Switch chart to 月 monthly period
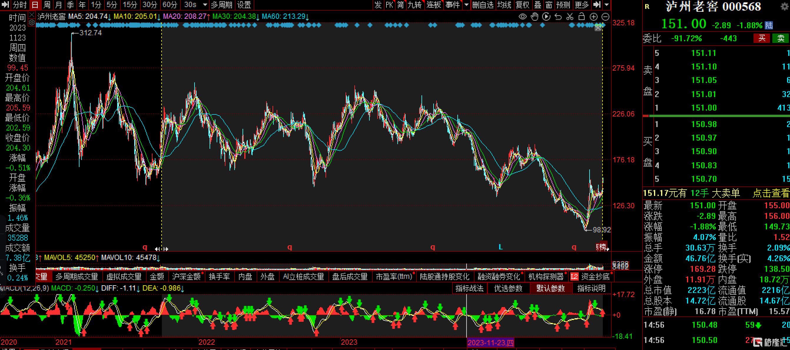 pos(58,5)
